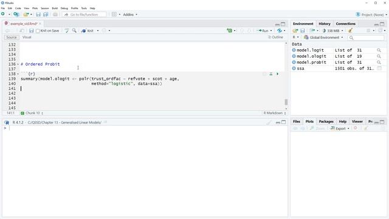The image size is (389, 219).
Task: Open the Export dropdown in Plots pane
Action: pyautogui.click(x=340, y=128)
